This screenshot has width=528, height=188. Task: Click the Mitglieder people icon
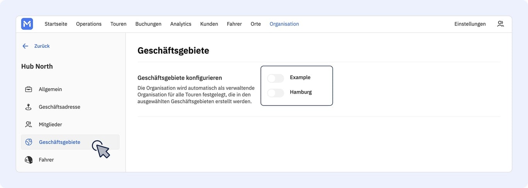point(29,124)
